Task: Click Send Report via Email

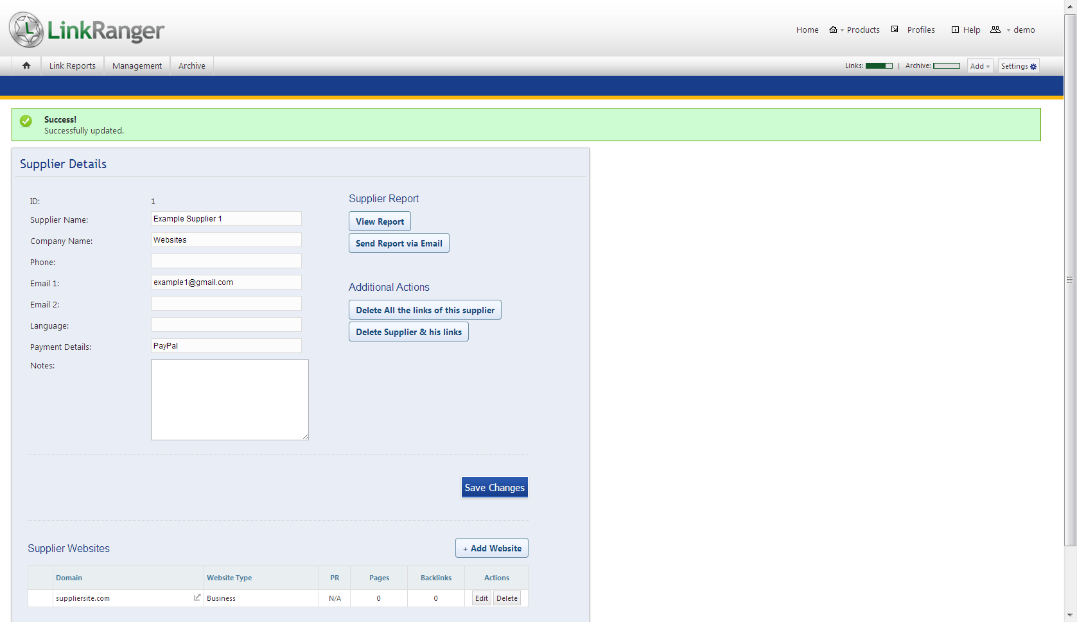Action: pos(399,243)
